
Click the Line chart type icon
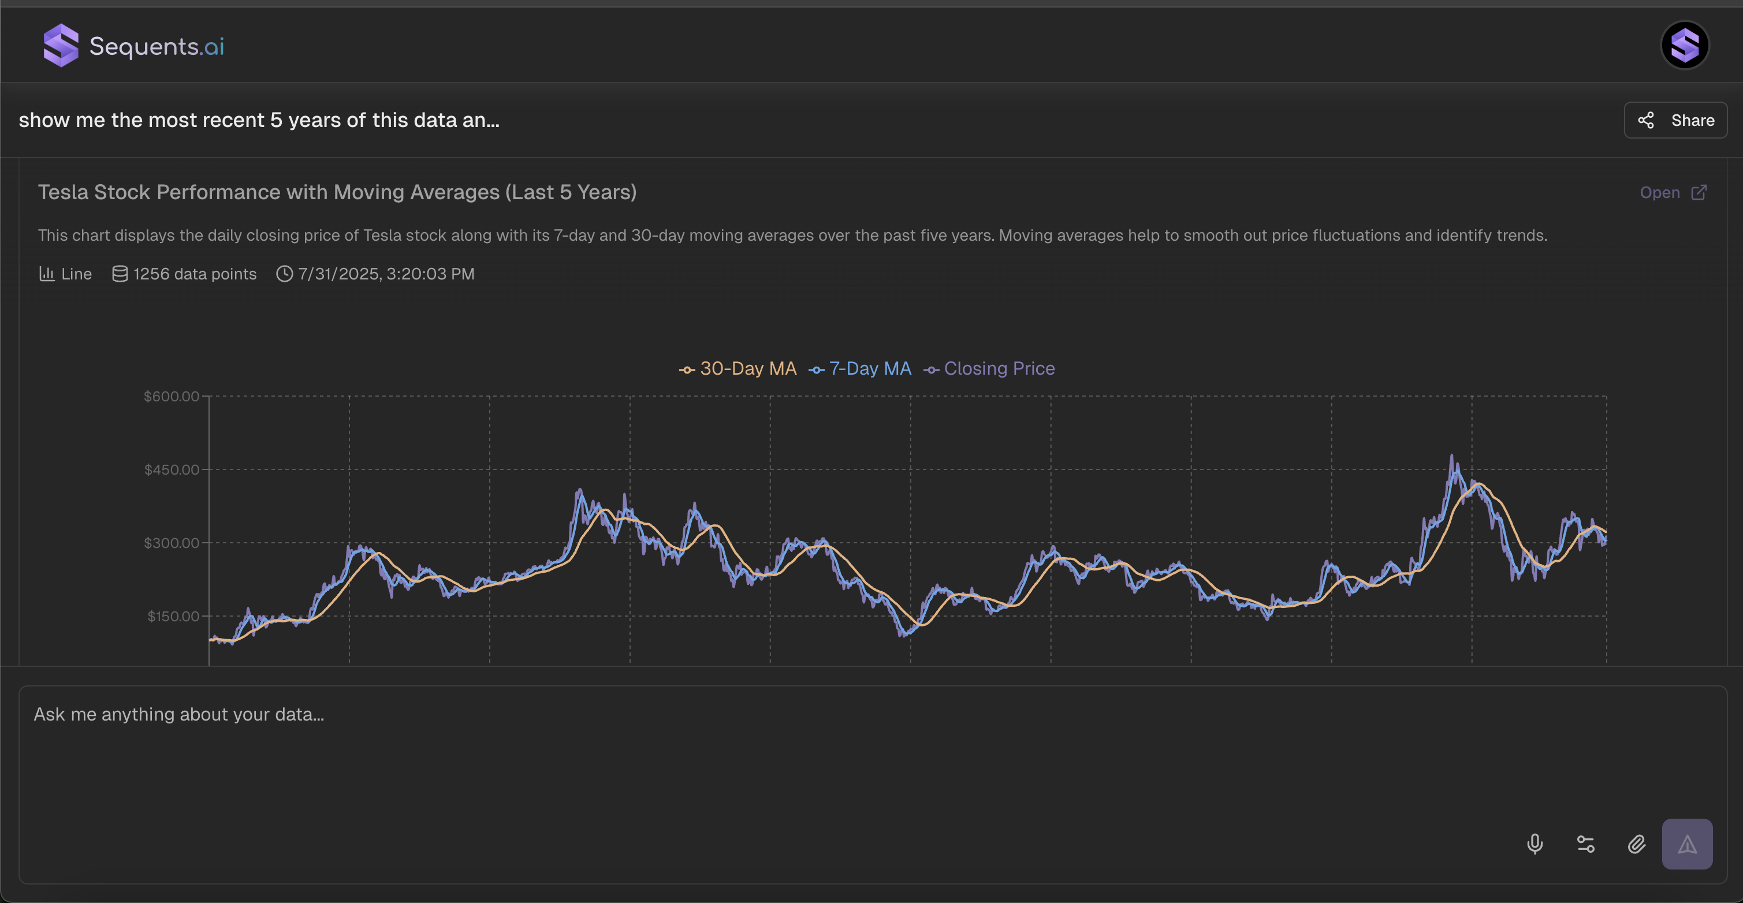click(47, 274)
